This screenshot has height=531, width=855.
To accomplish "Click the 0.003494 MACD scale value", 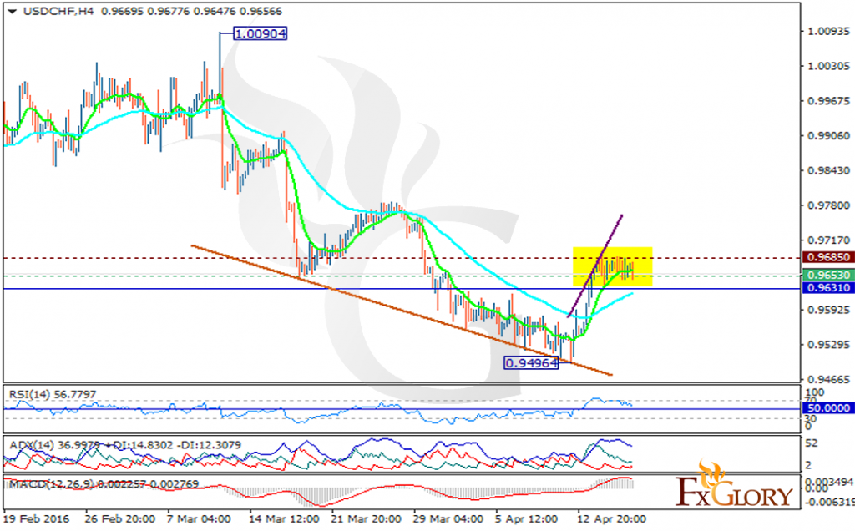I will pyautogui.click(x=830, y=482).
